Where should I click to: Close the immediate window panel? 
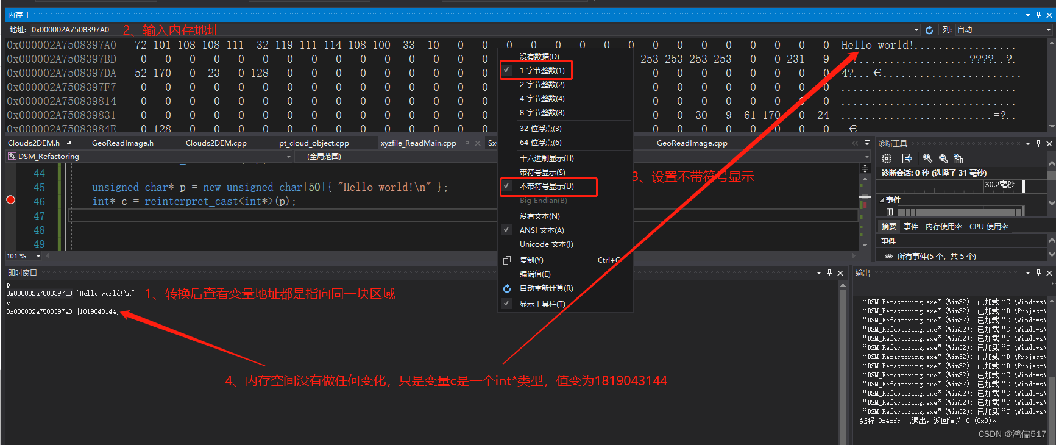coord(840,272)
